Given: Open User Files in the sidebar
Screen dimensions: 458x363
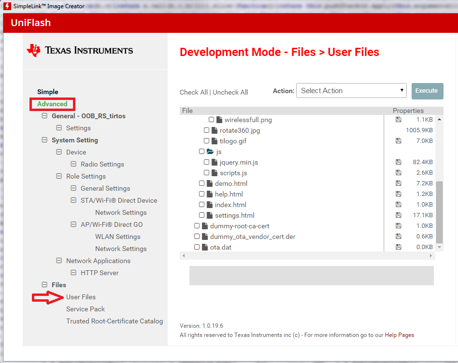Looking at the screenshot, I should tap(81, 297).
